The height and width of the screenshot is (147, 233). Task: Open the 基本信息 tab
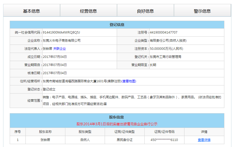(31, 11)
